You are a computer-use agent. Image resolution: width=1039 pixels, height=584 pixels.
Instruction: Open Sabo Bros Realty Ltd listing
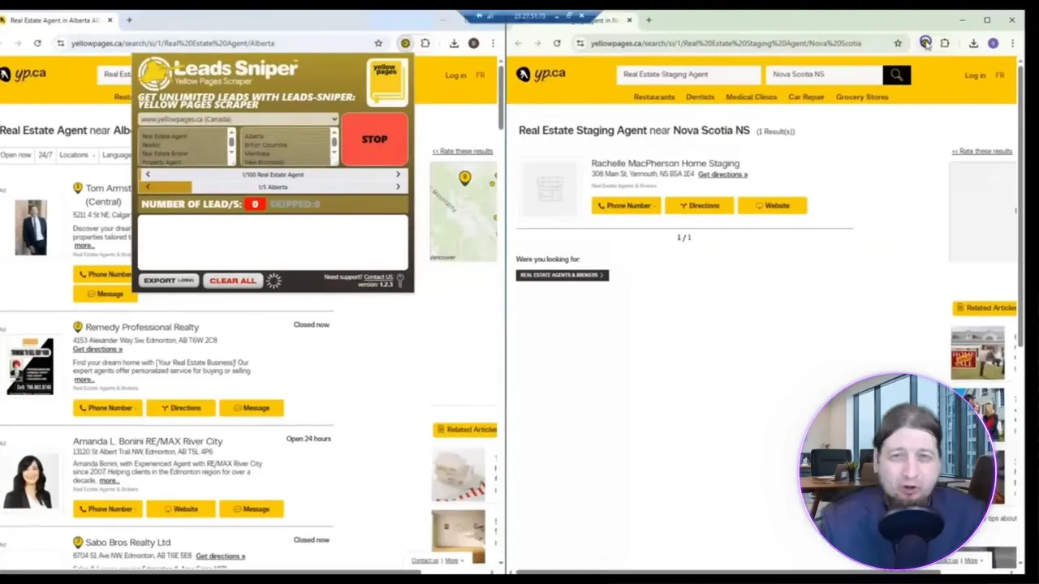[x=128, y=542]
